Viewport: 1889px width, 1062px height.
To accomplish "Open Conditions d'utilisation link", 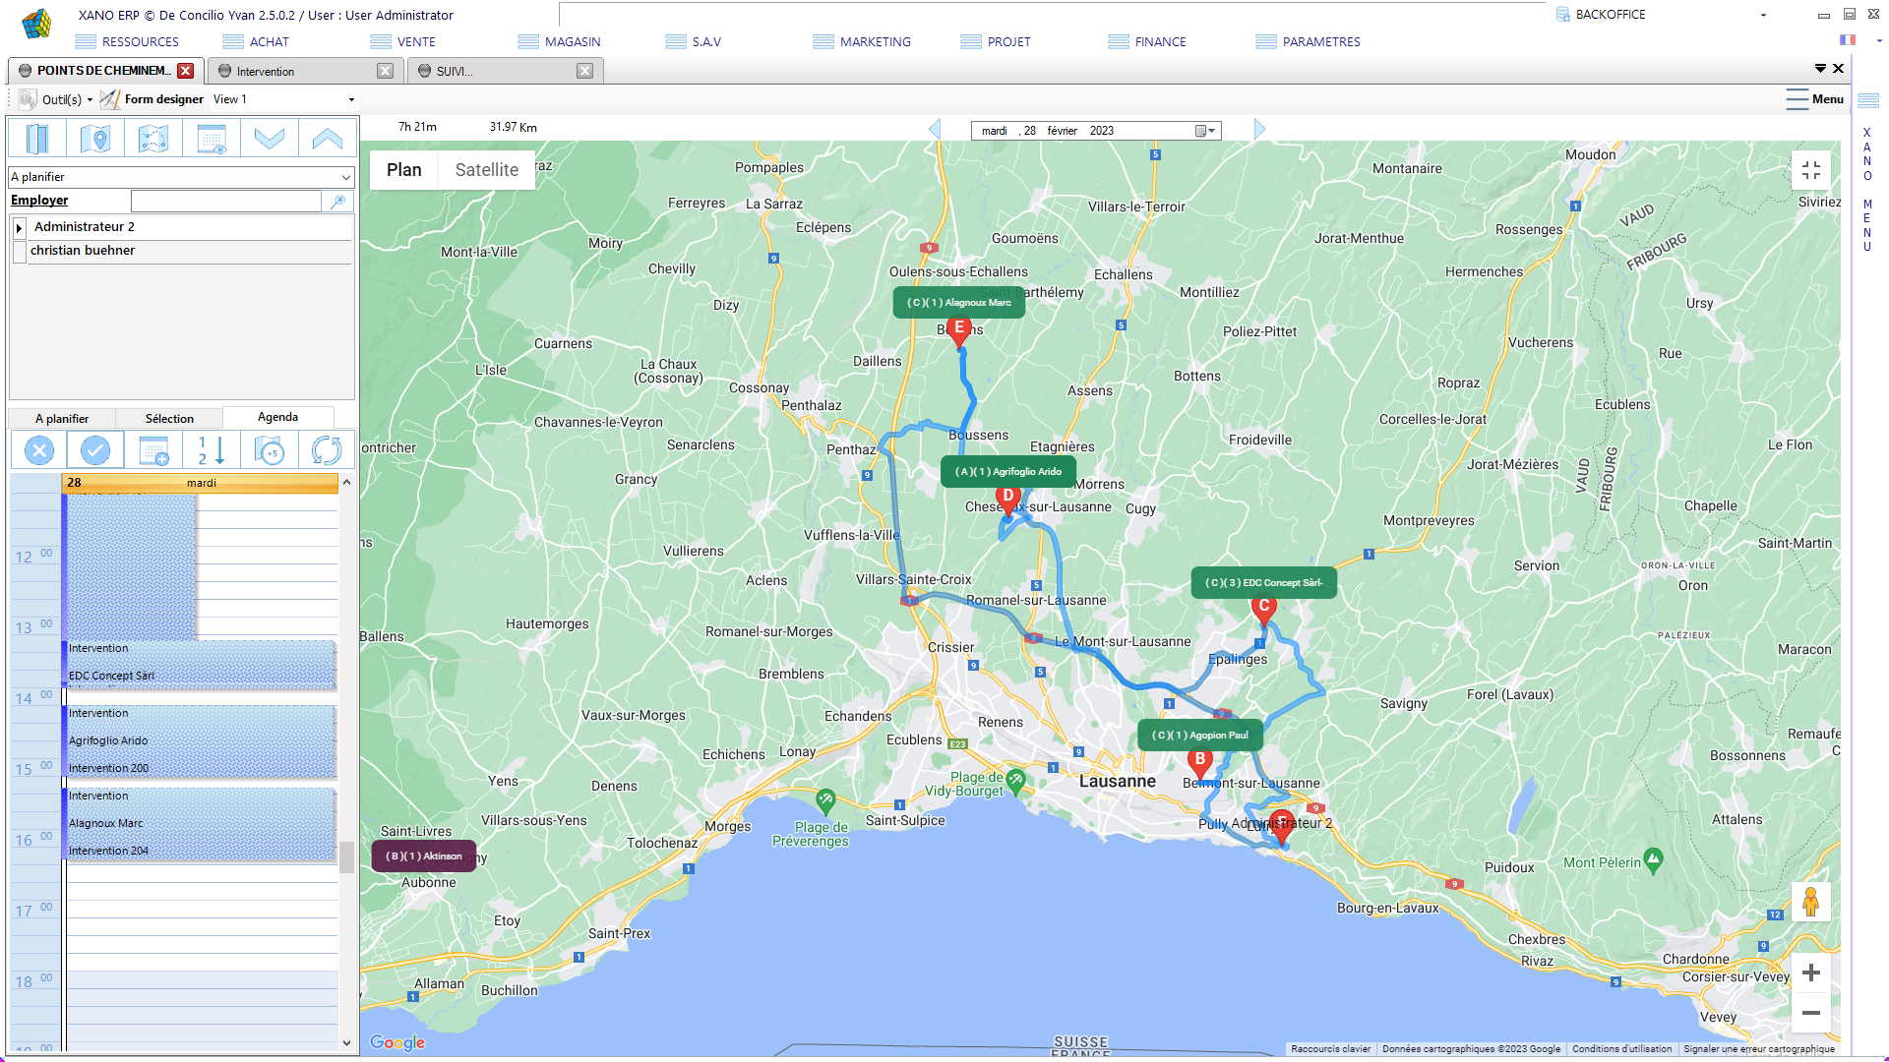I will 1621,1049.
